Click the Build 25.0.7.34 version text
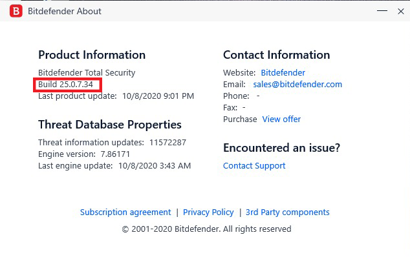 click(65, 85)
